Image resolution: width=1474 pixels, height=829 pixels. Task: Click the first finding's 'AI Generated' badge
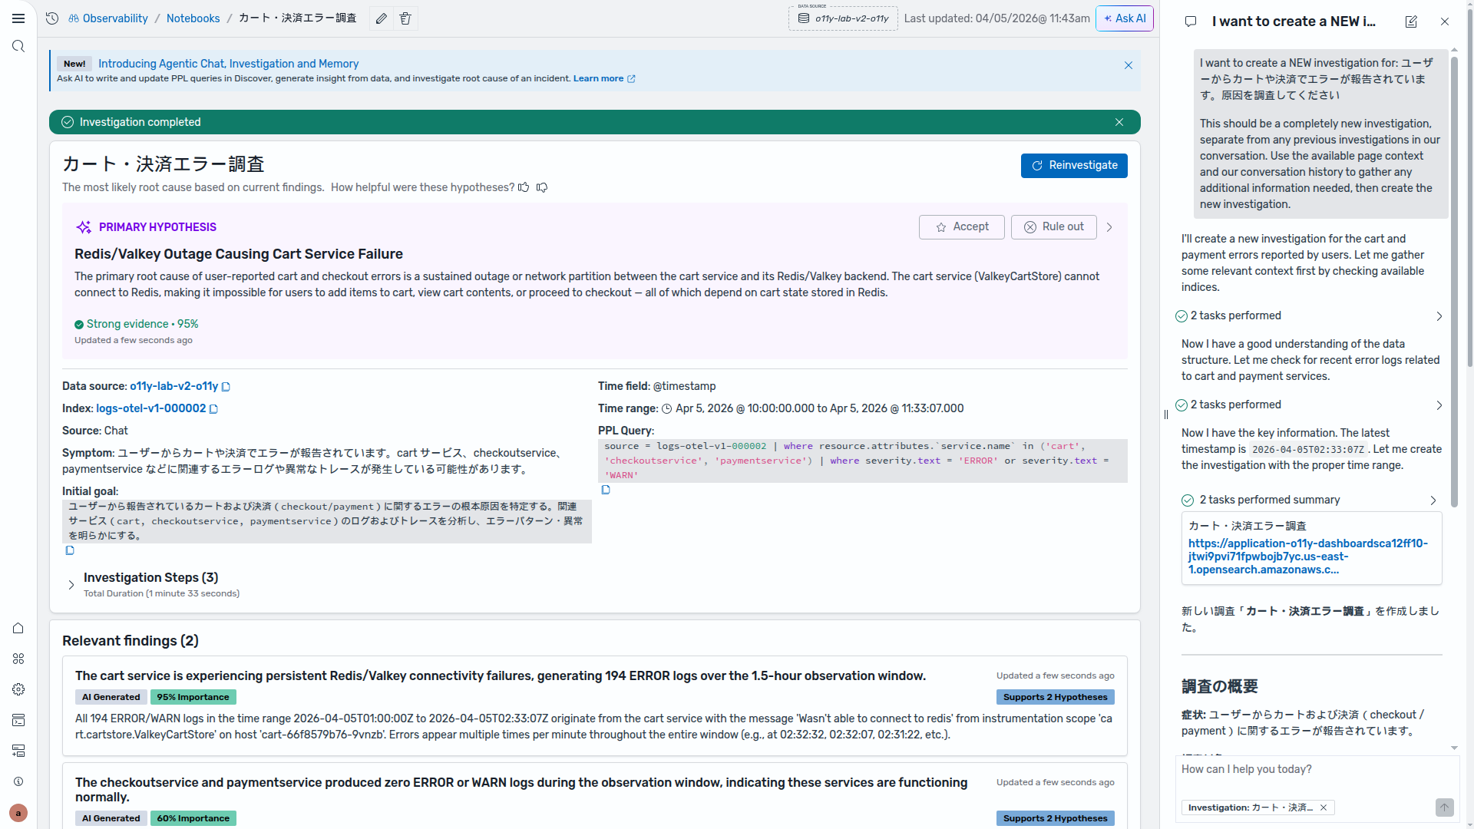click(111, 697)
